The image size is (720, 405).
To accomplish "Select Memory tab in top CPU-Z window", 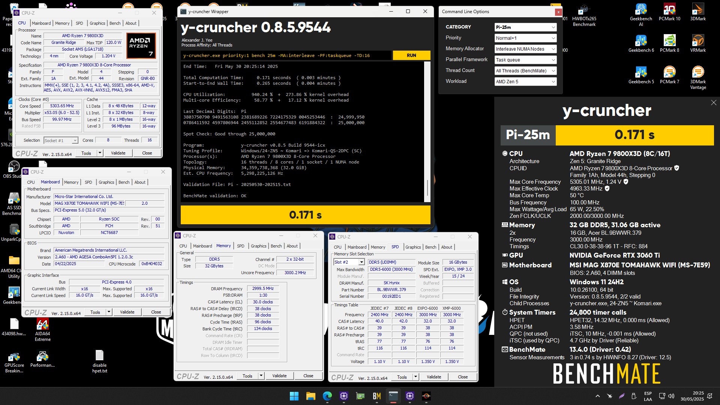I will [62, 23].
